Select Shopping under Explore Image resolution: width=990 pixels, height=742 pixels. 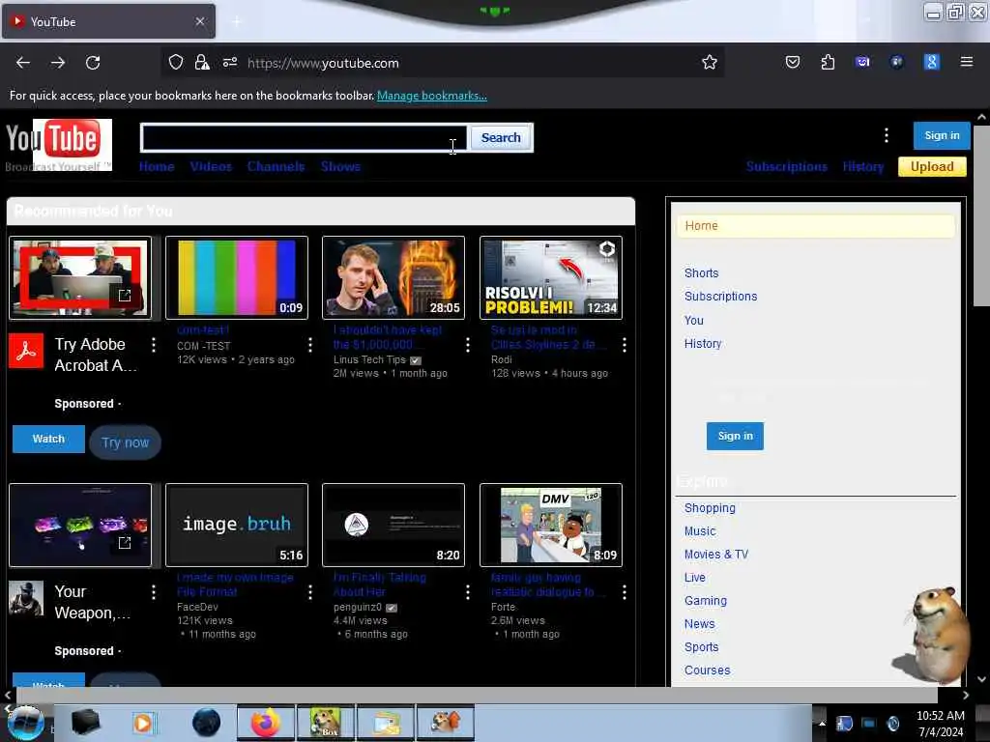click(x=710, y=508)
